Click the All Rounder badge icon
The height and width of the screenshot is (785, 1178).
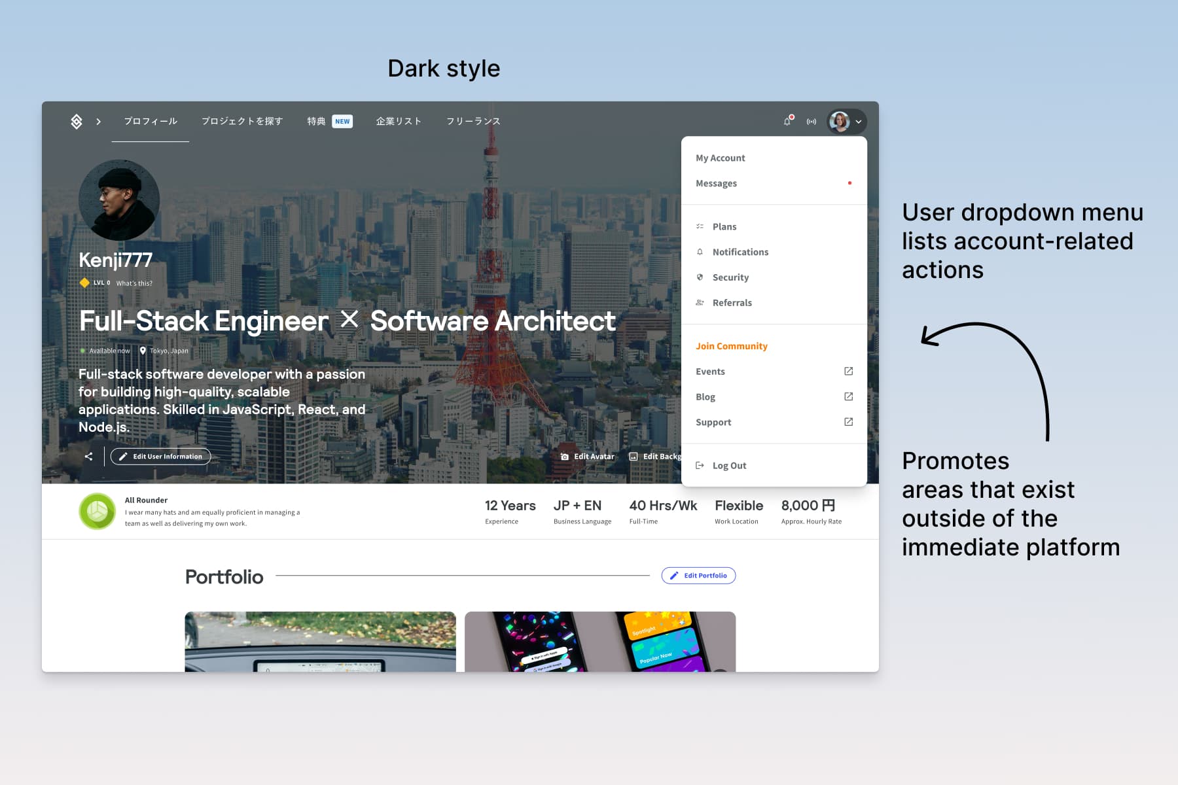coord(97,511)
